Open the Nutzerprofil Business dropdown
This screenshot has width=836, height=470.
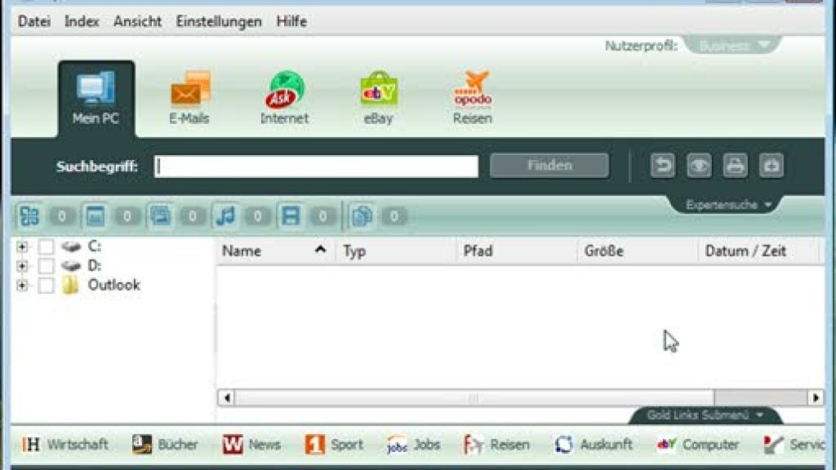click(x=730, y=46)
